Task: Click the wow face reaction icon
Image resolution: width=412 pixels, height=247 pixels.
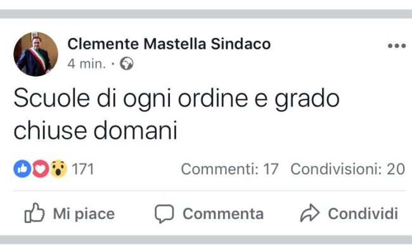Action: [x=58, y=168]
